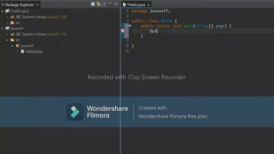Select the Package Explorer tab
274x154 pixels.
[20, 5]
